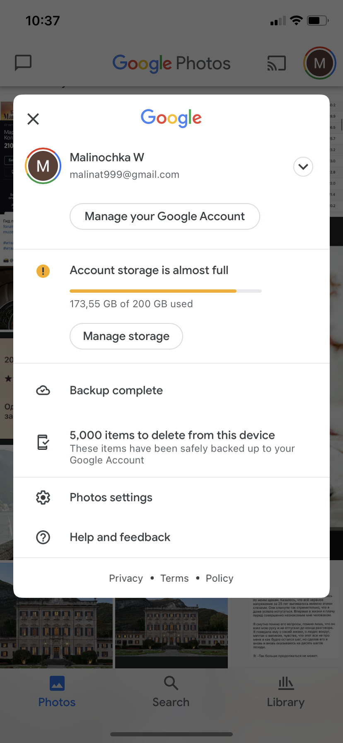Open the Privacy link

tap(126, 578)
